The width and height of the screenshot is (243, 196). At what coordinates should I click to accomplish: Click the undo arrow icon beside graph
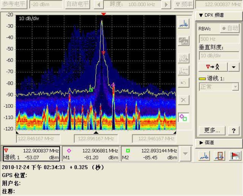[184, 83]
